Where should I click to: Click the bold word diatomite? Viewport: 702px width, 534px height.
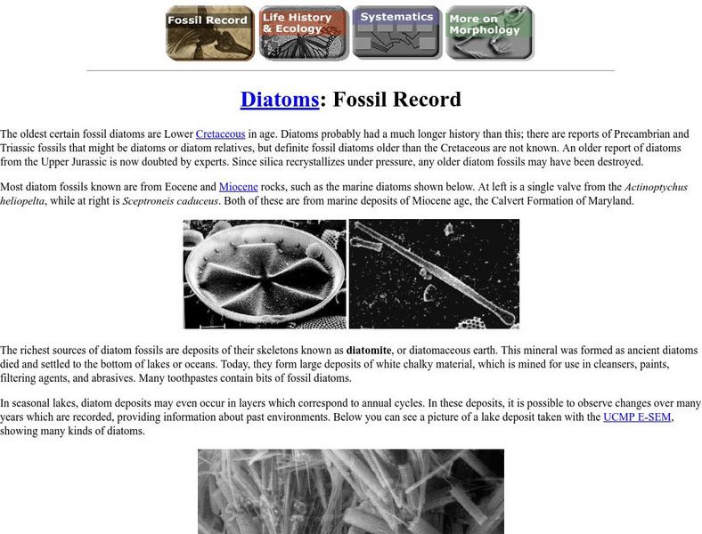click(x=369, y=350)
